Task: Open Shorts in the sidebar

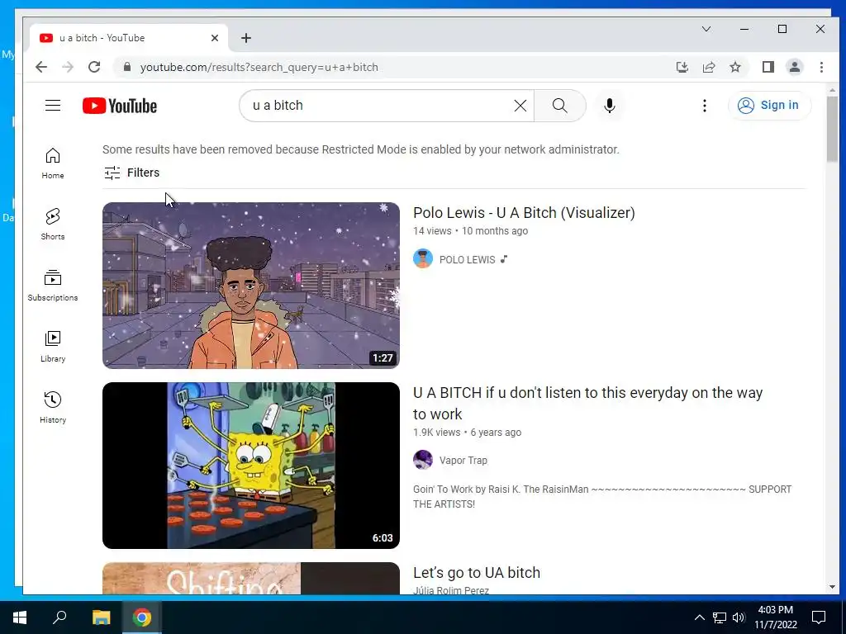Action: pos(52,225)
